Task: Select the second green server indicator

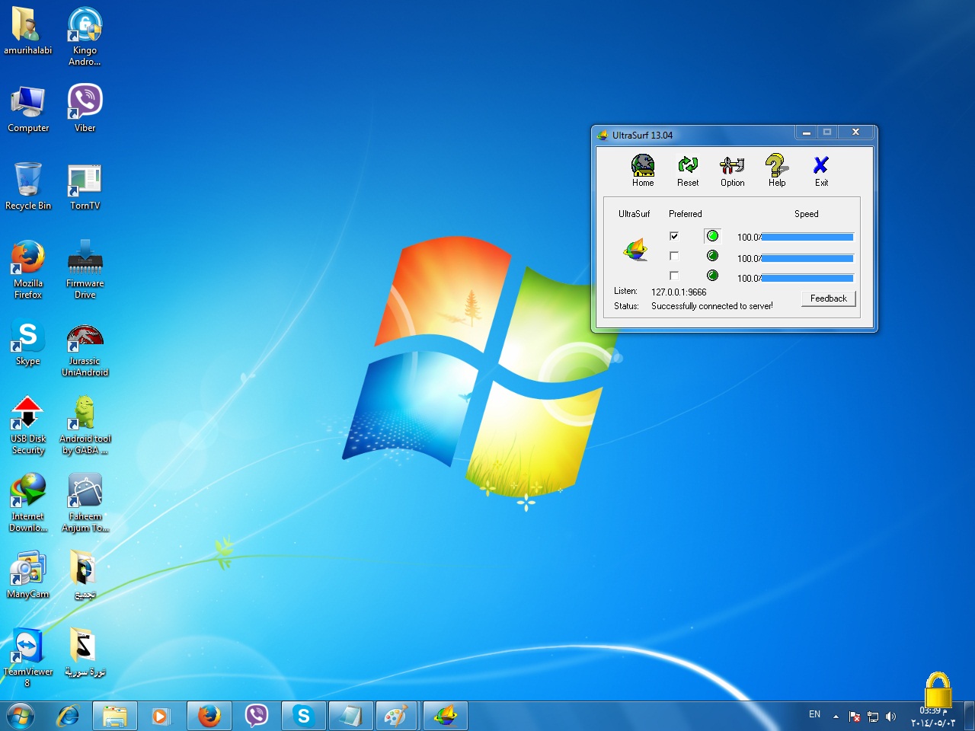Action: click(712, 256)
